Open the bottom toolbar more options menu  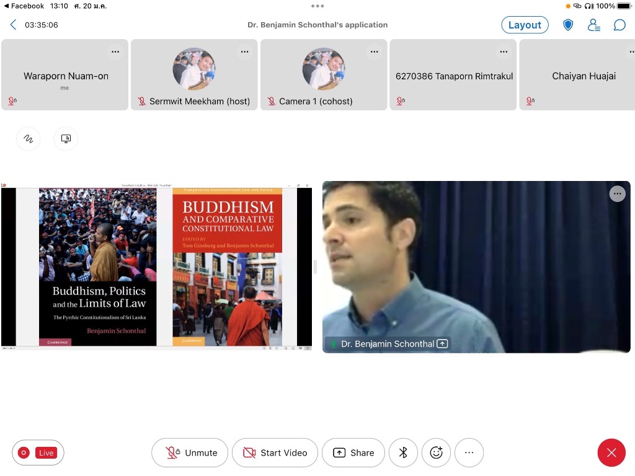coord(469,453)
